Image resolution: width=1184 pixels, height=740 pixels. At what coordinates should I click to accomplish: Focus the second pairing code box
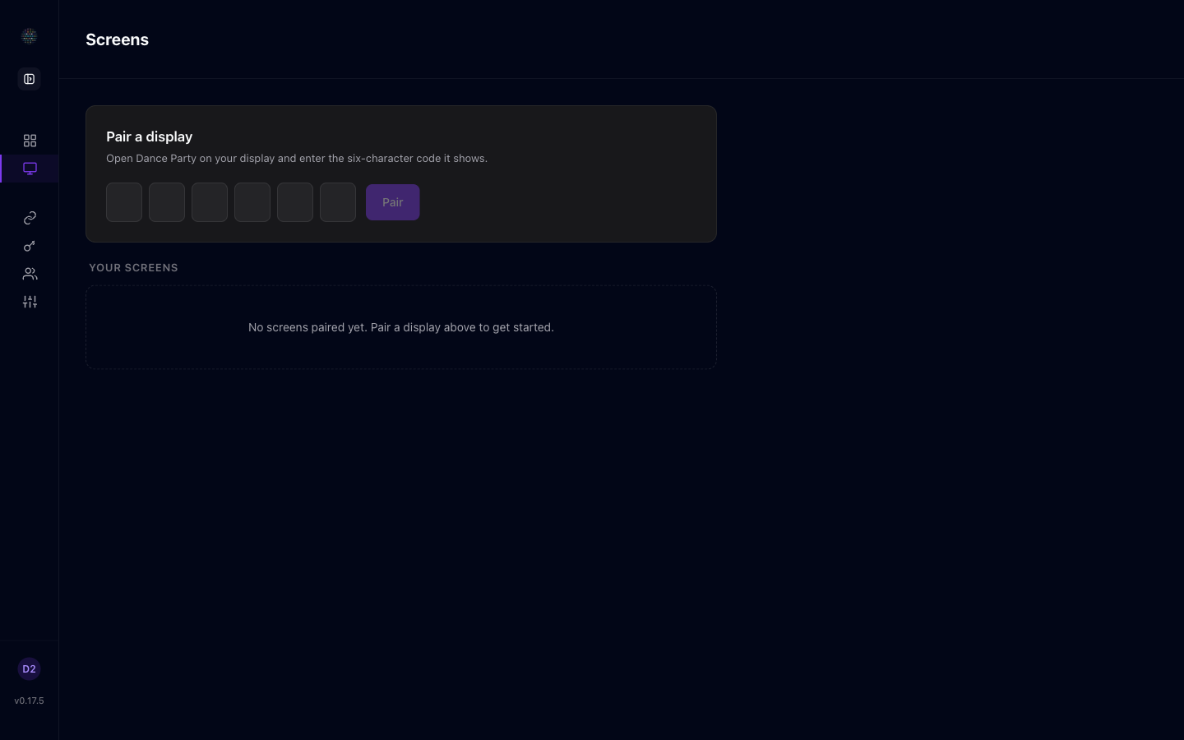coord(167,202)
